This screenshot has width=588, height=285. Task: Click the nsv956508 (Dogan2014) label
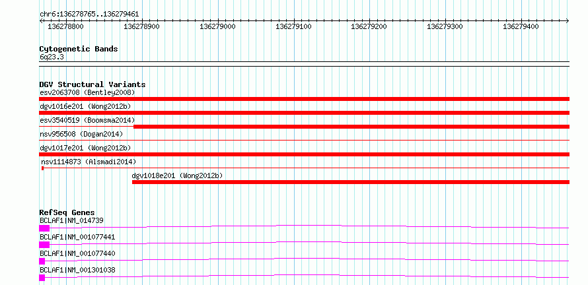click(x=81, y=134)
